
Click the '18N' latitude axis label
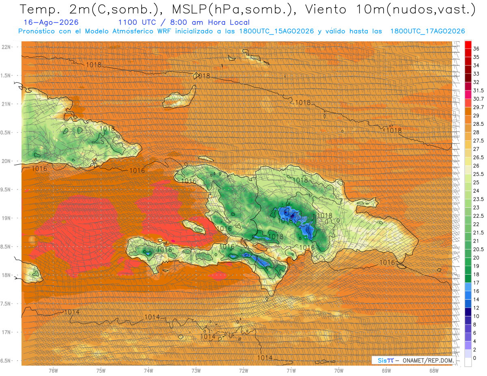pyautogui.click(x=7, y=275)
